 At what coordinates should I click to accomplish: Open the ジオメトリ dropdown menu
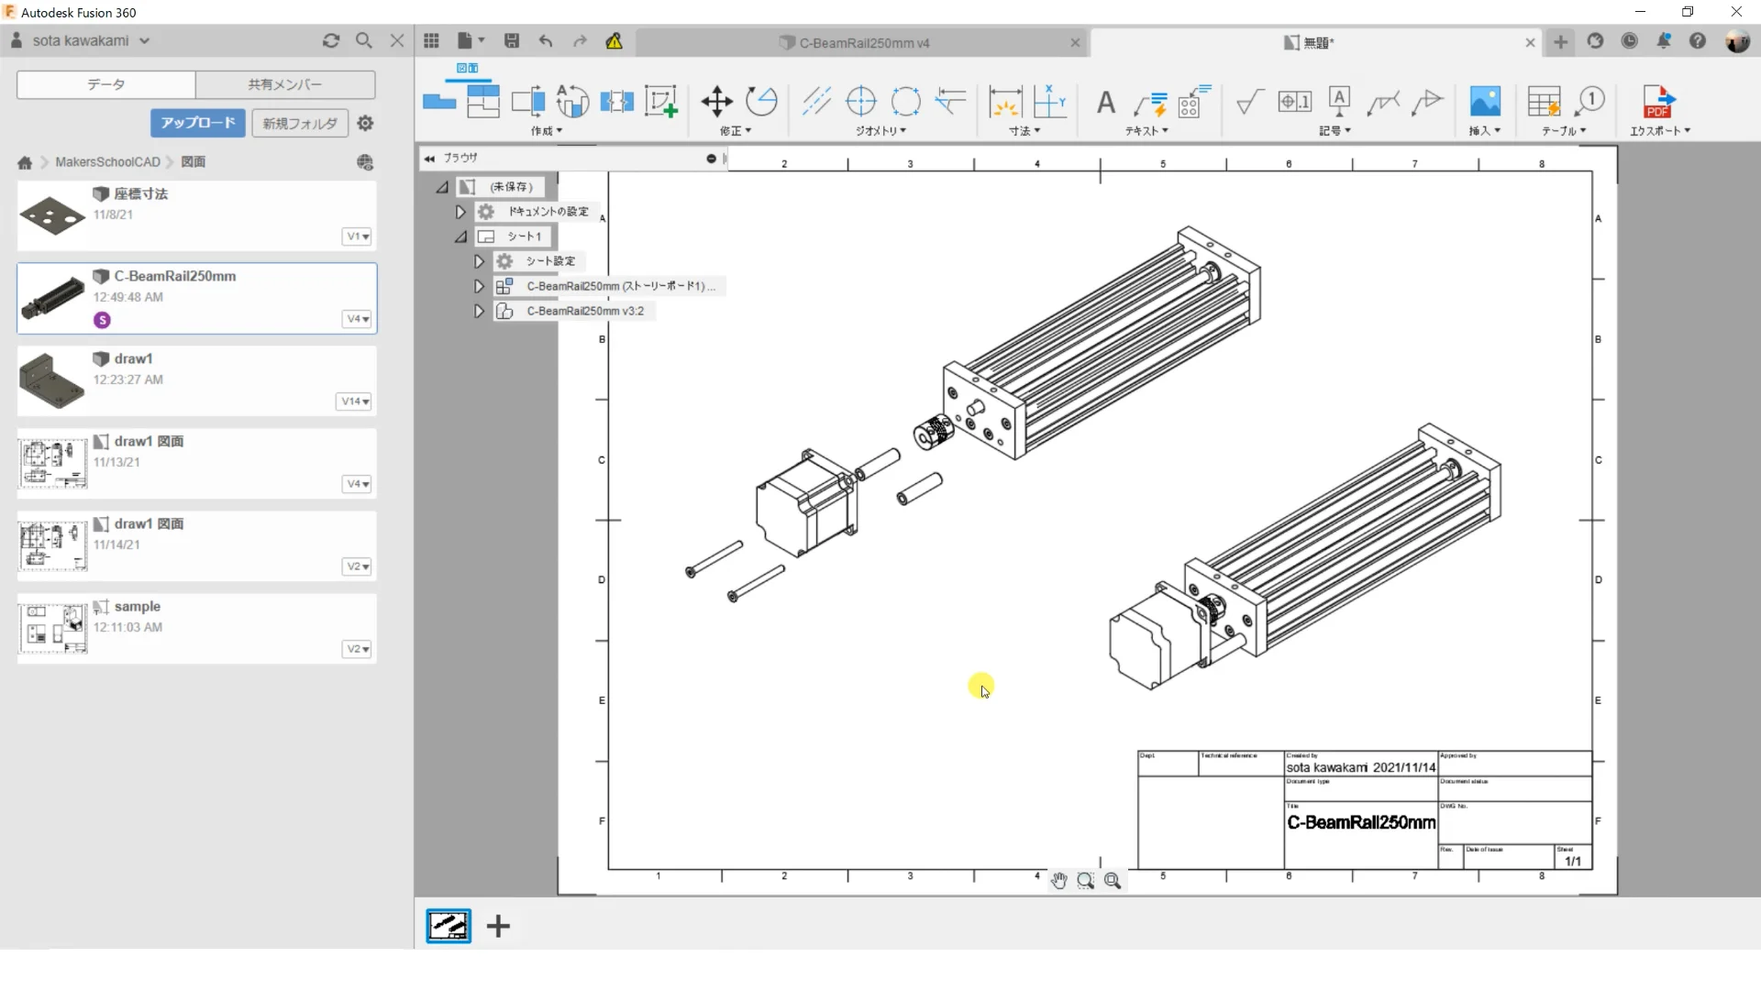pos(881,131)
